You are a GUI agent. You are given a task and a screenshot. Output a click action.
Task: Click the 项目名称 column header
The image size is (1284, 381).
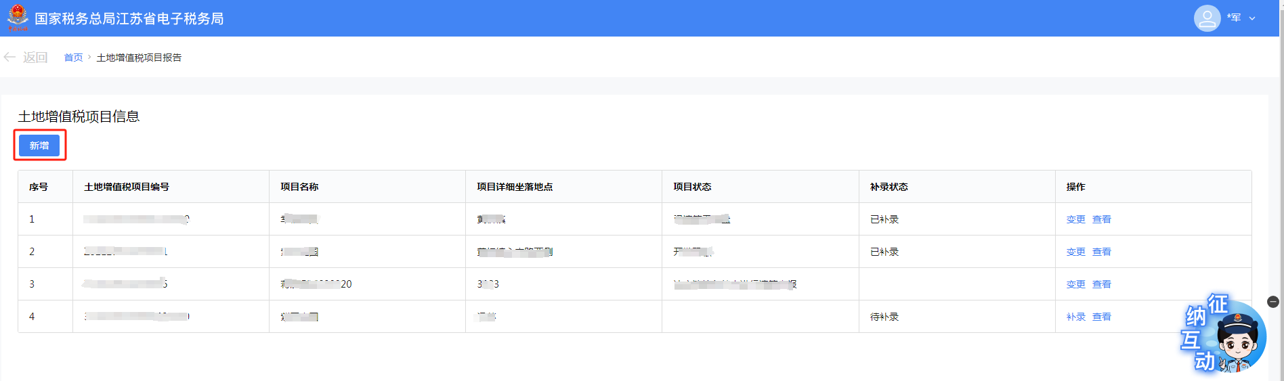[299, 187]
